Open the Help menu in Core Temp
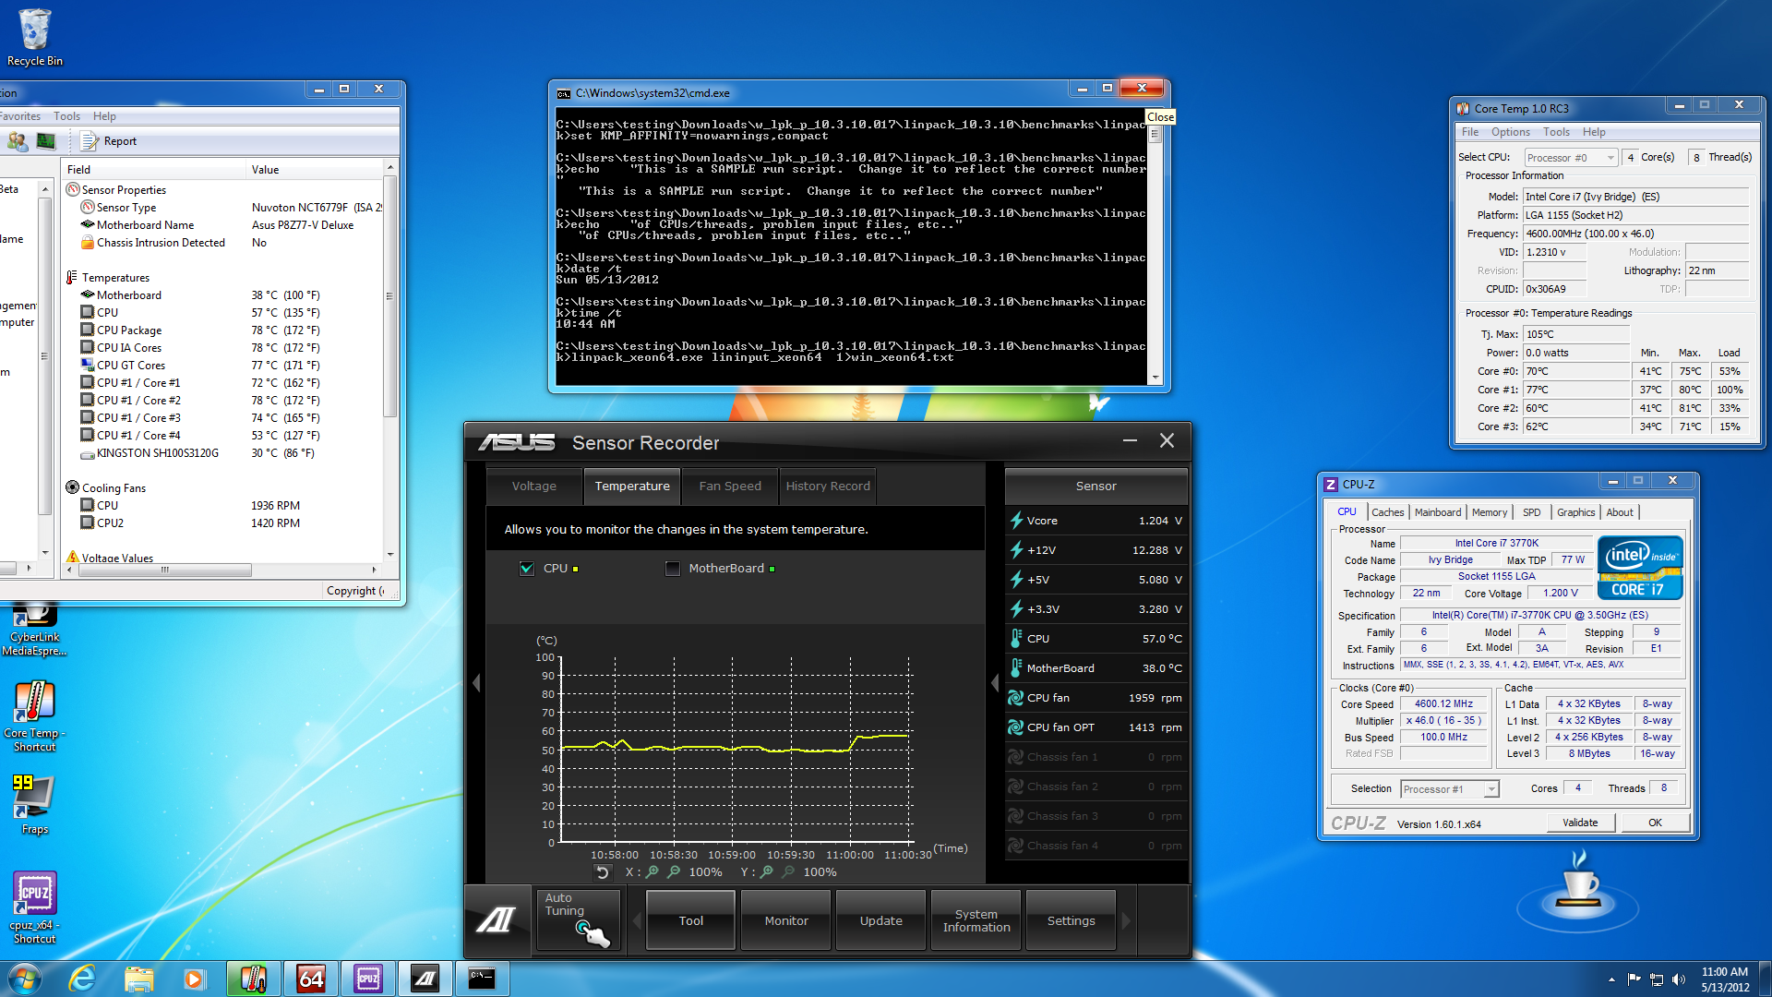Image resolution: width=1772 pixels, height=997 pixels. click(1594, 132)
